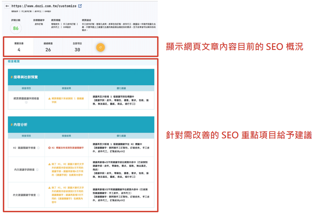This screenshot has width=324, height=215.
Task: Click info icon next to H2 建議關鍵字檢查
Action: click(38, 148)
